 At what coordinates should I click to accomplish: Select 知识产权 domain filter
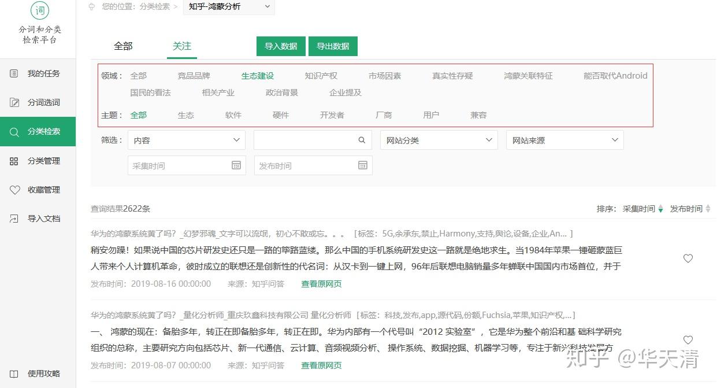coord(321,76)
